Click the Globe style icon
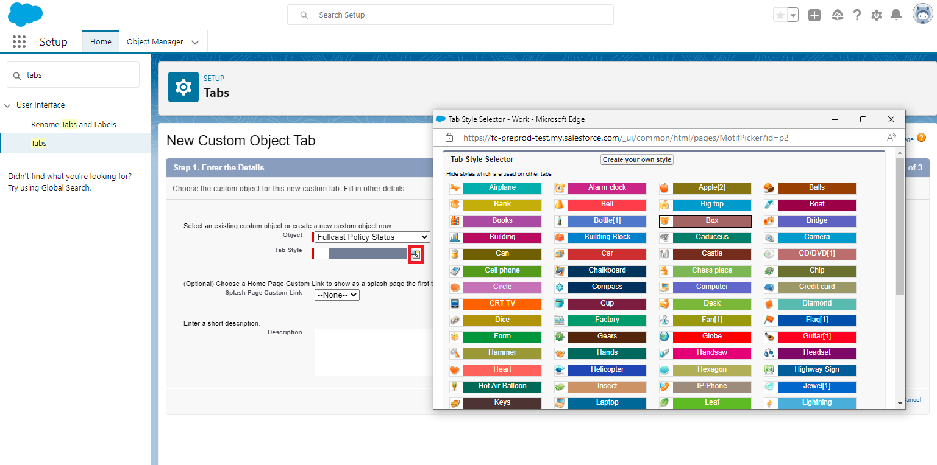This screenshot has width=937, height=465. tap(664, 337)
